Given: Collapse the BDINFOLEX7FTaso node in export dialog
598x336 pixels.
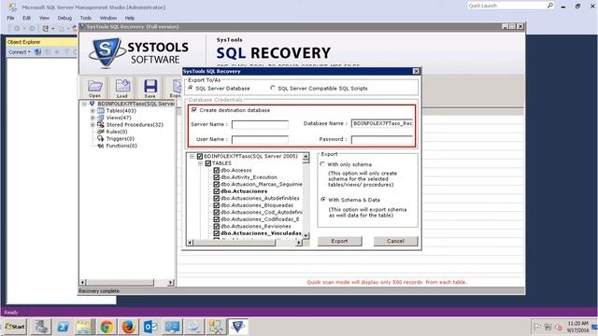Looking at the screenshot, I should 192,156.
